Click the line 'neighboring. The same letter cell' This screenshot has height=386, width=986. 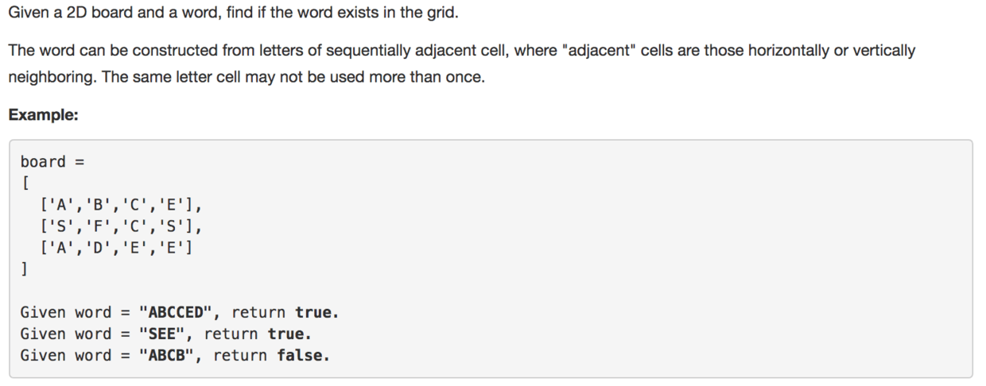coord(245,78)
